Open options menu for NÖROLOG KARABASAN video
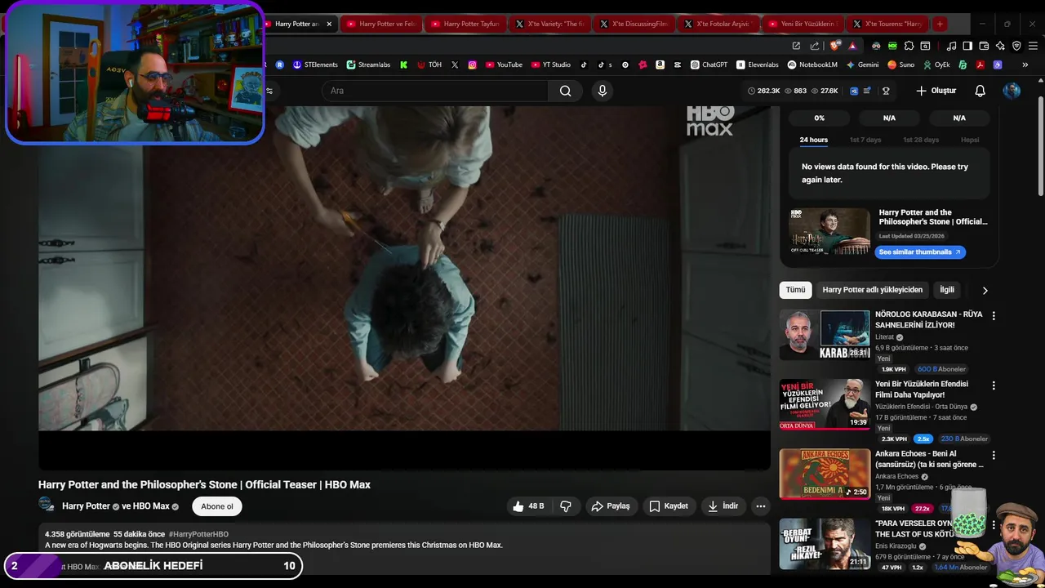Viewport: 1045px width, 588px height. point(994,315)
